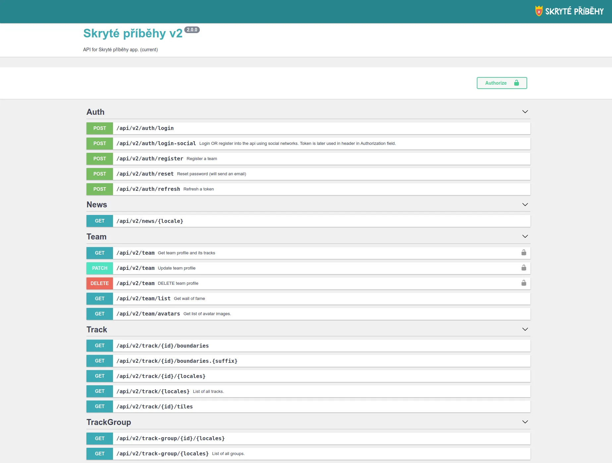Collapse the TrackGroup section chevron
This screenshot has width=612, height=463.
pyautogui.click(x=525, y=422)
